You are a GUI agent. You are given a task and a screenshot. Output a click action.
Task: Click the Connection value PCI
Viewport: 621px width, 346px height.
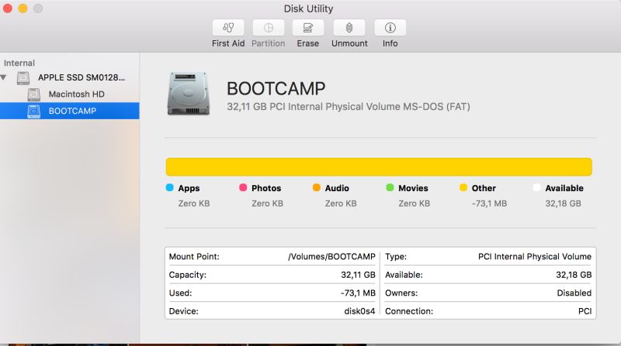(x=585, y=311)
